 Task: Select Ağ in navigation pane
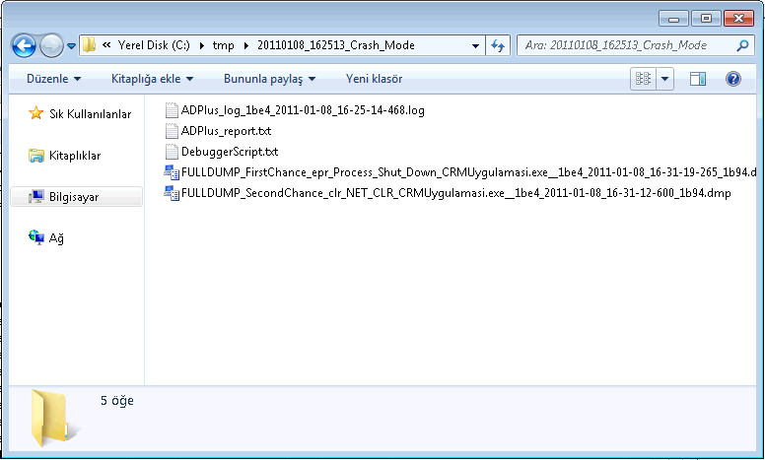point(56,238)
